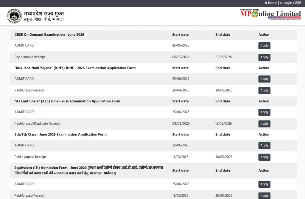Apply for CBSE Pay / Unpaid Receipt
Viewport: 305px width, 199px height.
(x=264, y=57)
